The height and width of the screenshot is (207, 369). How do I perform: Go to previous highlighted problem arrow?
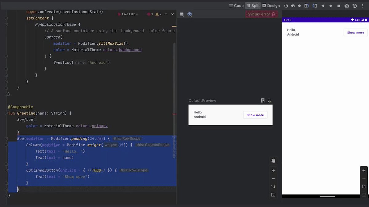pos(166,14)
